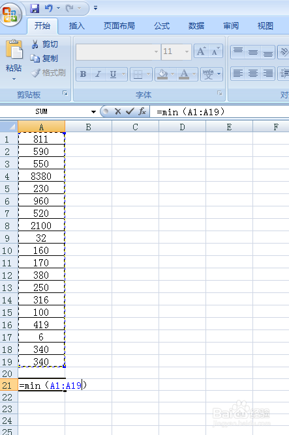The width and height of the screenshot is (289, 435).
Task: Set middle vertical alignment
Action: [x=253, y=51]
